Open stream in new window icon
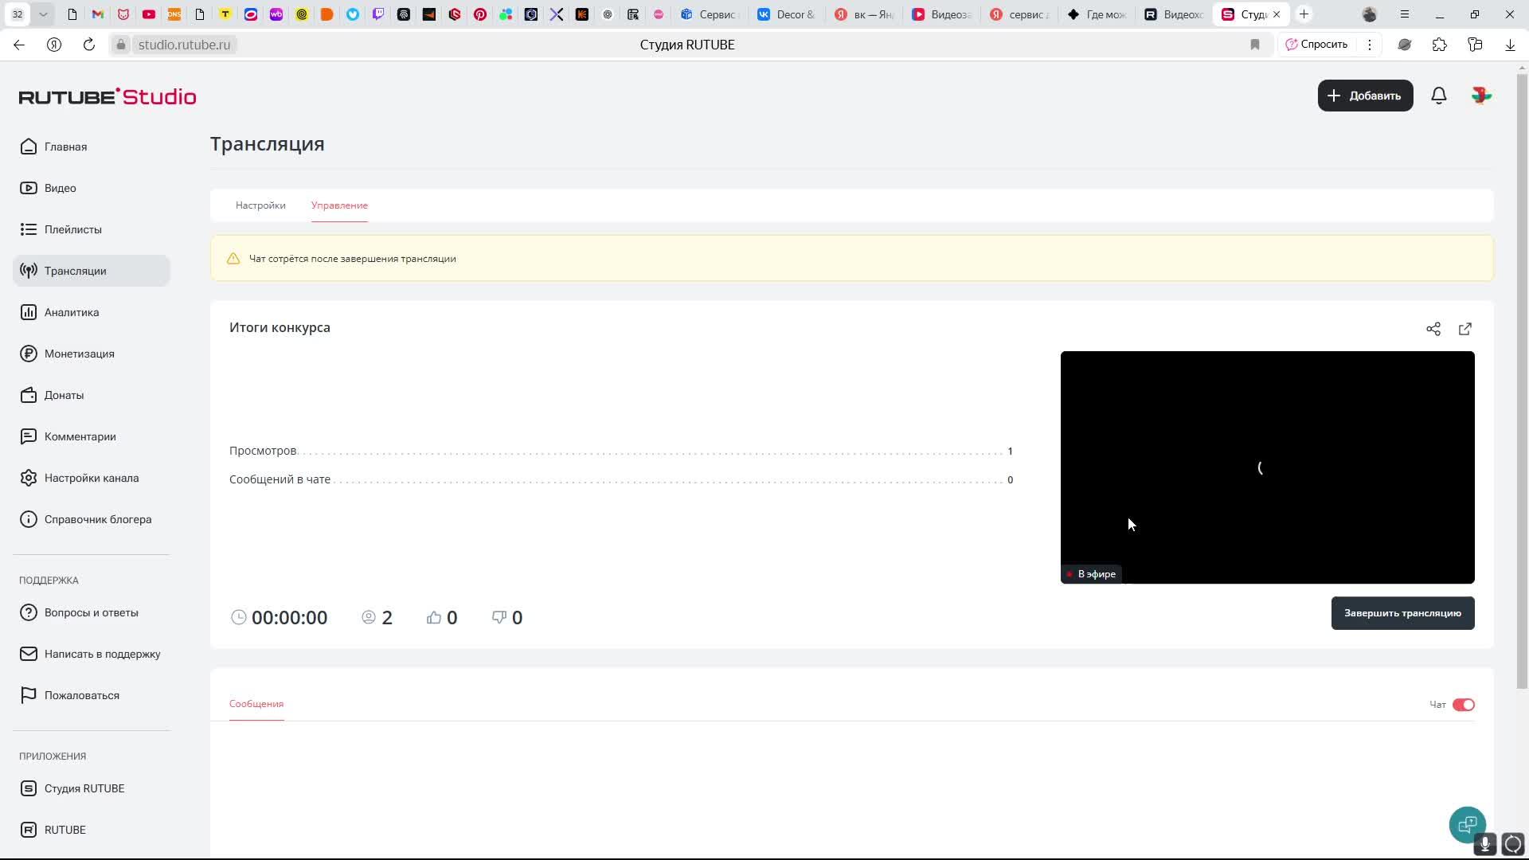Viewport: 1529px width, 860px height. [x=1465, y=329]
